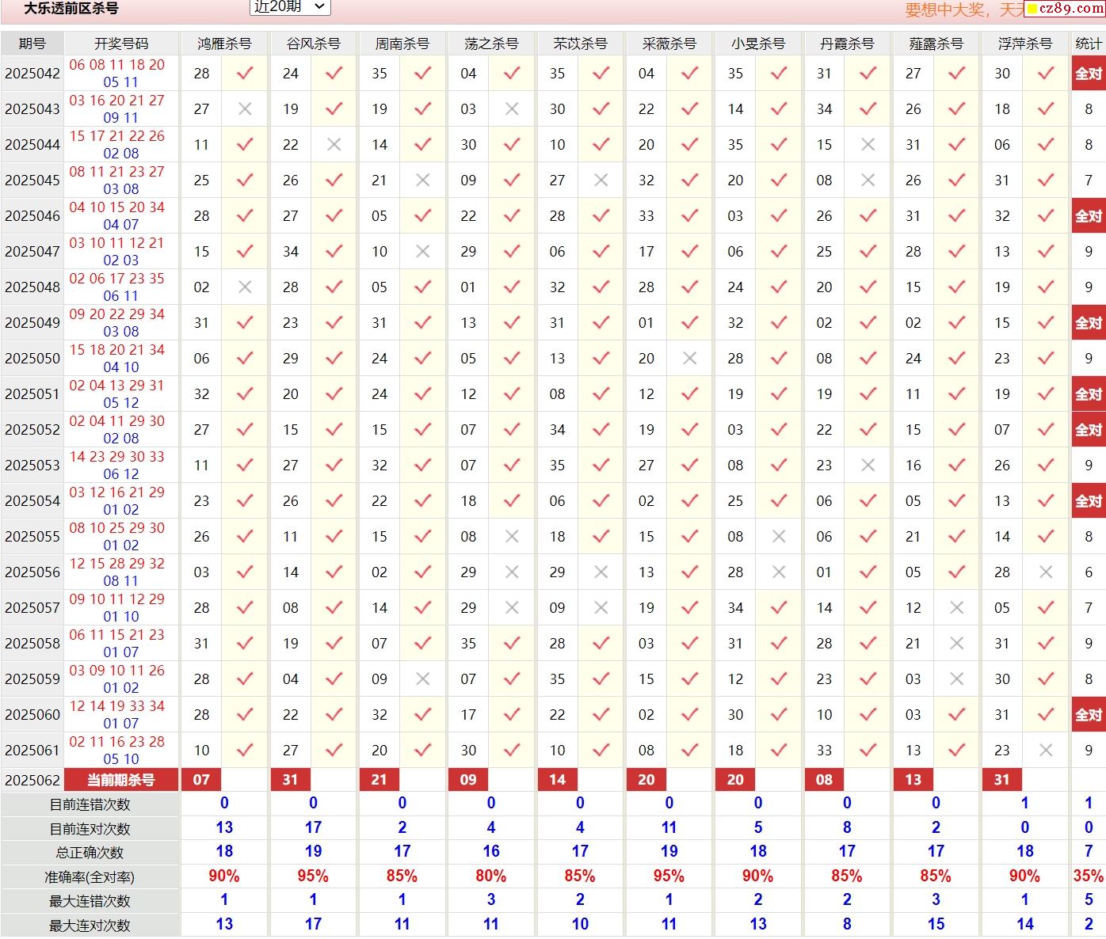Click the 准确率(全对率) row label

pyautogui.click(x=90, y=877)
